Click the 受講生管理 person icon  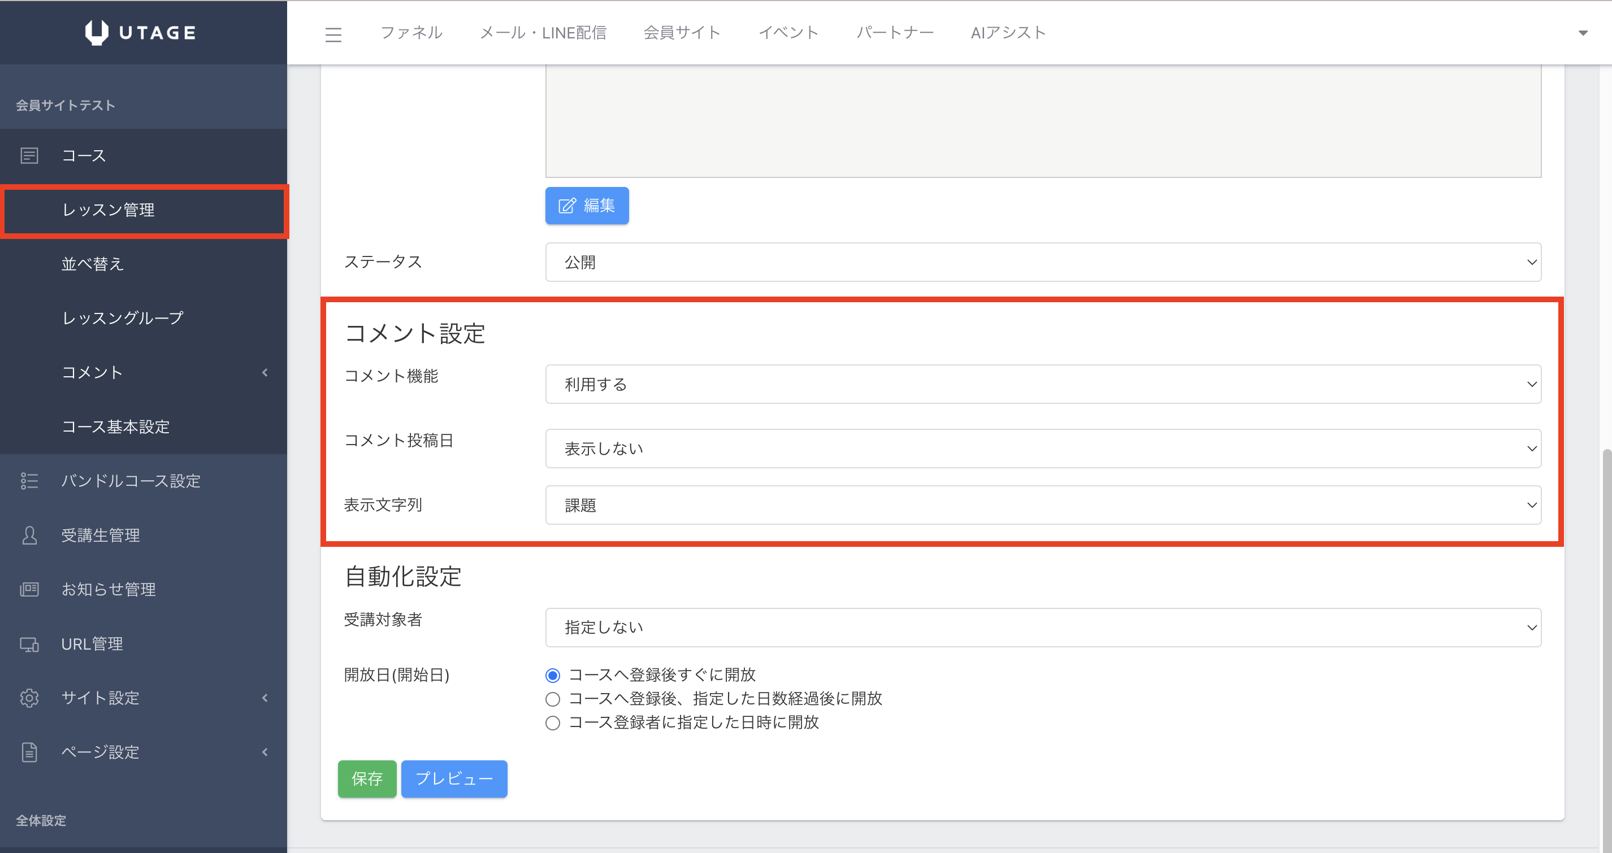click(x=29, y=536)
